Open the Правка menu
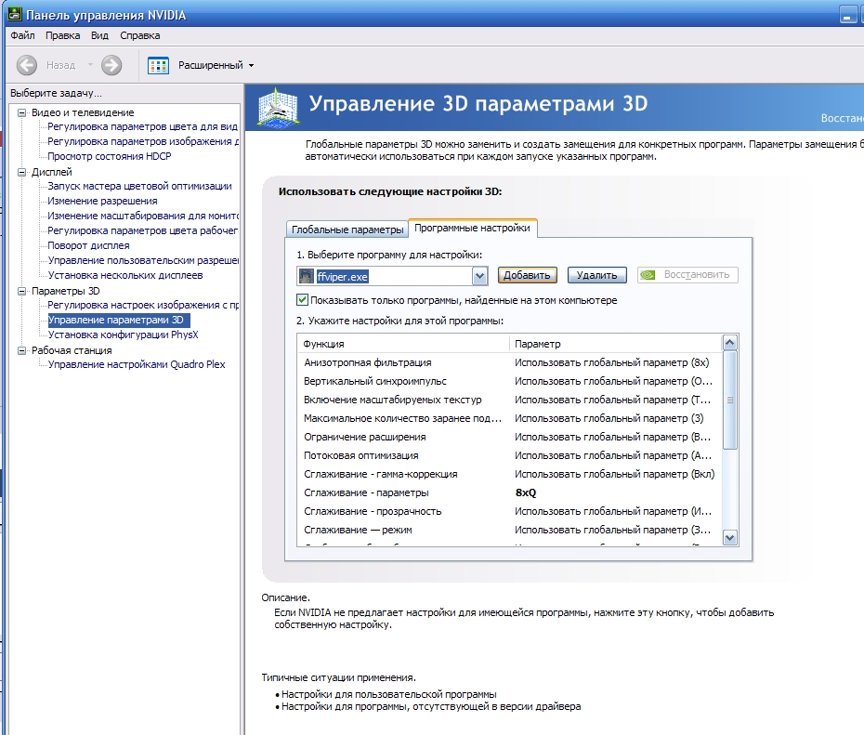Image resolution: width=864 pixels, height=735 pixels. [x=63, y=35]
